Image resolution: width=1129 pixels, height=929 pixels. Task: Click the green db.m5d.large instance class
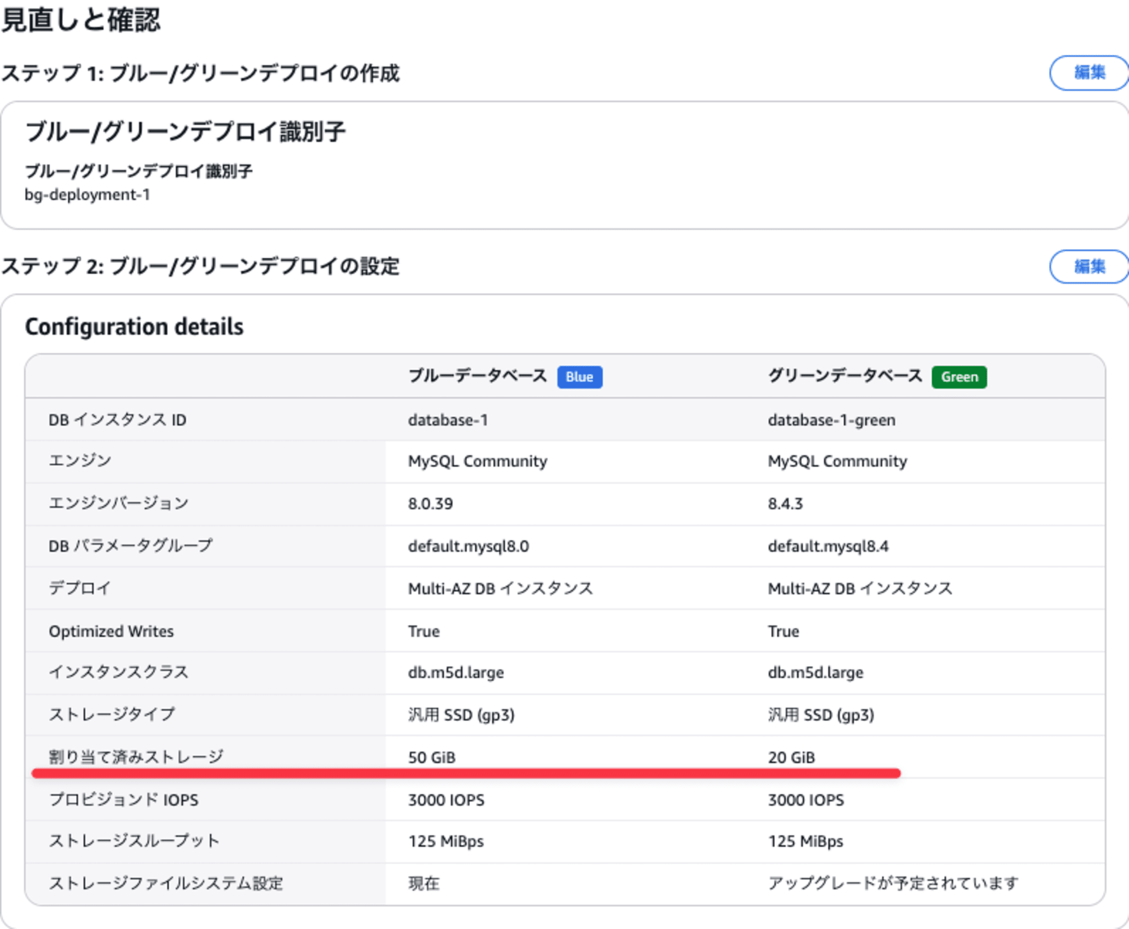[816, 673]
